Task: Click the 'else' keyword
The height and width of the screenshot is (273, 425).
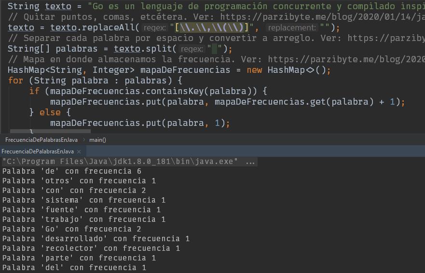Action: (x=50, y=112)
